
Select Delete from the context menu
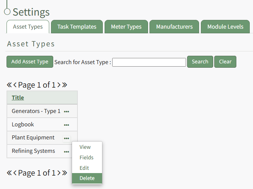click(x=87, y=178)
